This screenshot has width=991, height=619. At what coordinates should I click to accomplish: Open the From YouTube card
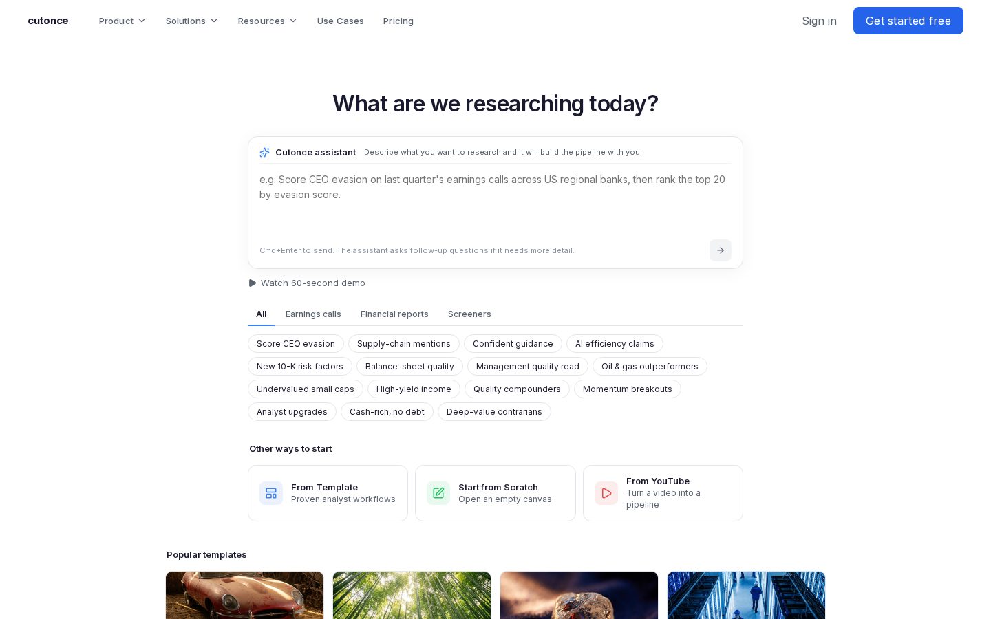[663, 493]
